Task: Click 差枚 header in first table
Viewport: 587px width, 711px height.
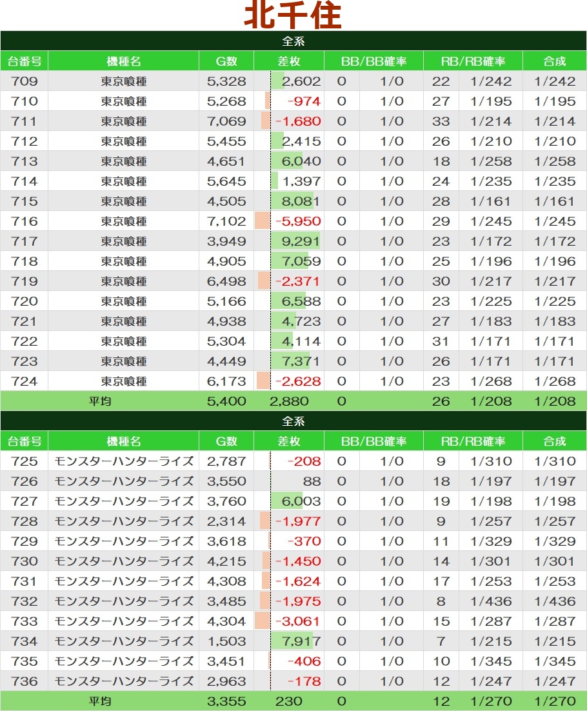Action: (x=289, y=61)
